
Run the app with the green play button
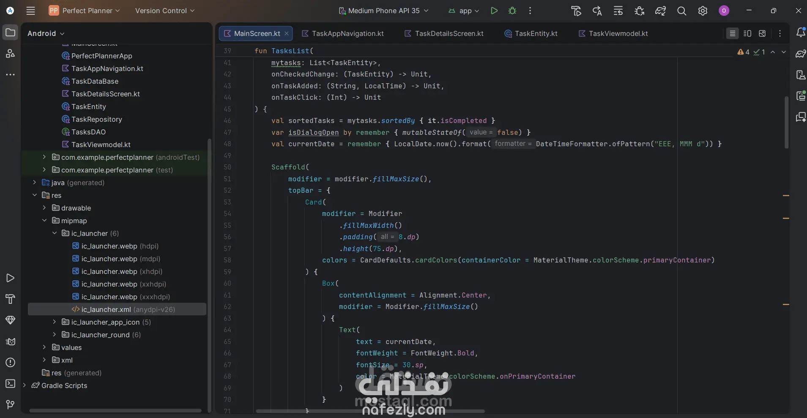coord(494,11)
